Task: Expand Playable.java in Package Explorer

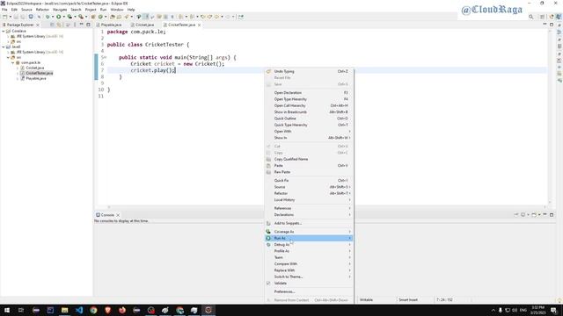Action: (18, 78)
